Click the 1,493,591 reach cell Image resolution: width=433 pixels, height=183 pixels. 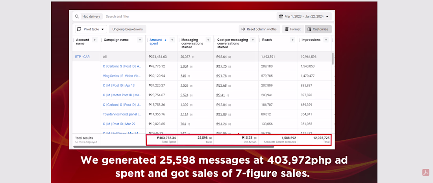tap(268, 57)
